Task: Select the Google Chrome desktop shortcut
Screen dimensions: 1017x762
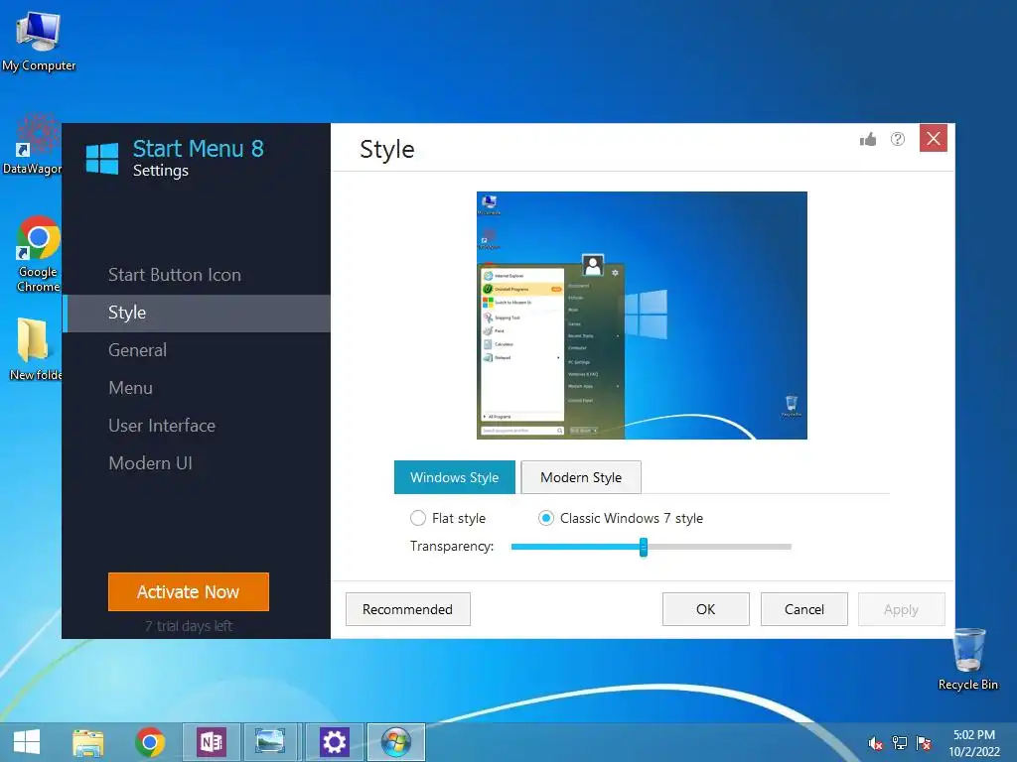Action: pyautogui.click(x=38, y=254)
